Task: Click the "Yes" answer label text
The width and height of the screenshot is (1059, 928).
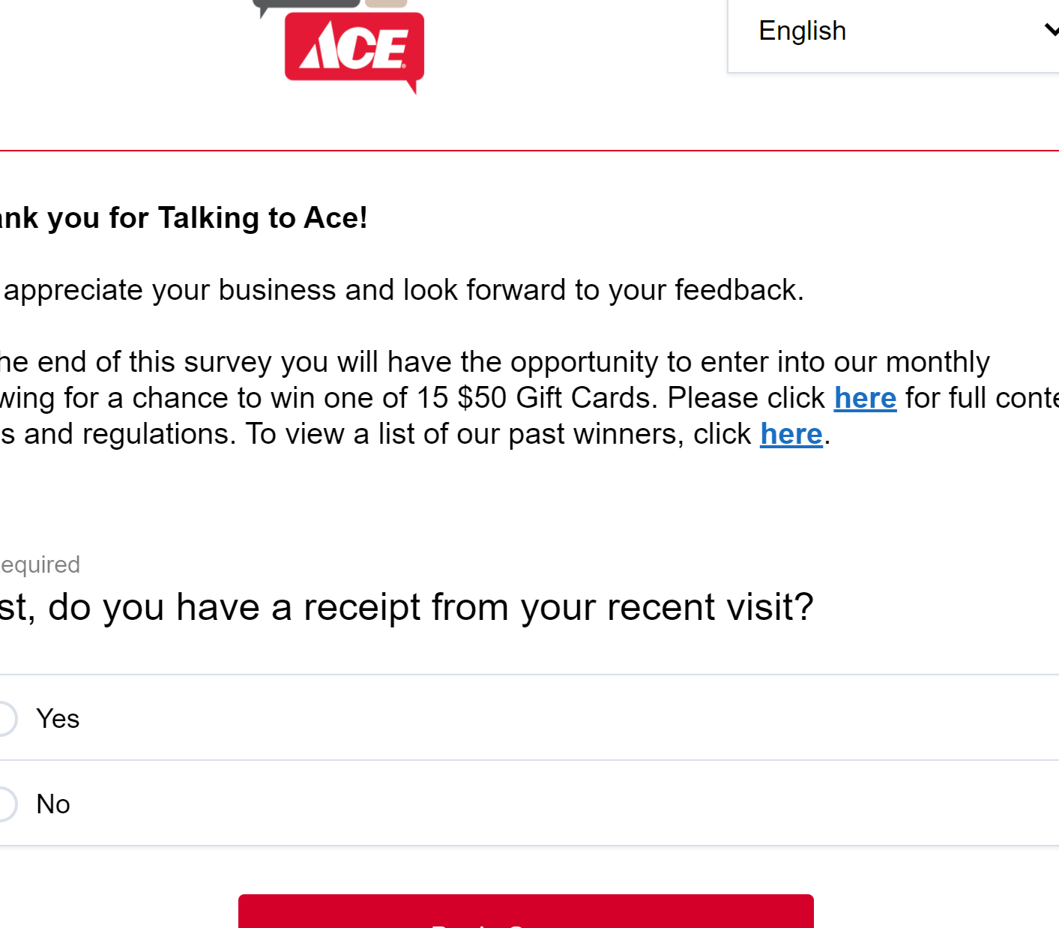Action: [x=58, y=719]
